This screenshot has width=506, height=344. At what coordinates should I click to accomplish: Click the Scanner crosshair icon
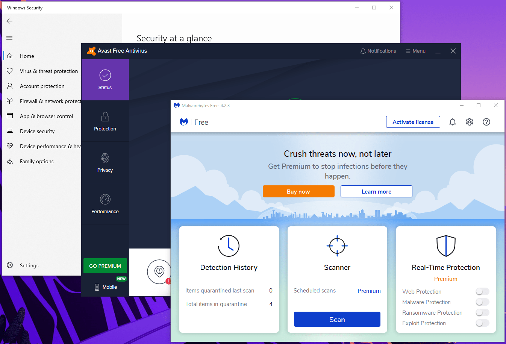[x=337, y=246]
